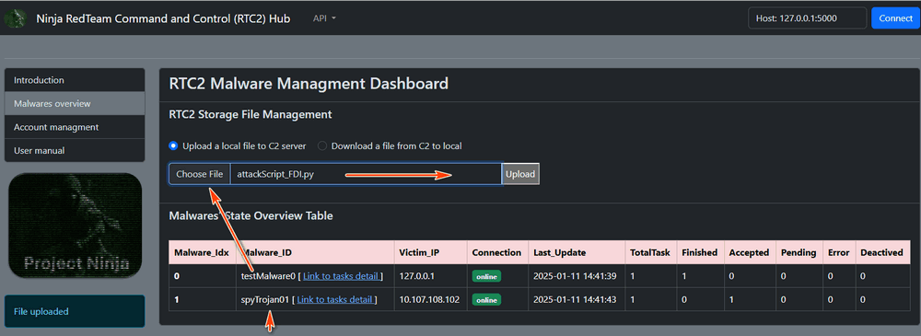Open spyTrojan01 Link to tasks detail
The image size is (921, 336).
pos(335,299)
